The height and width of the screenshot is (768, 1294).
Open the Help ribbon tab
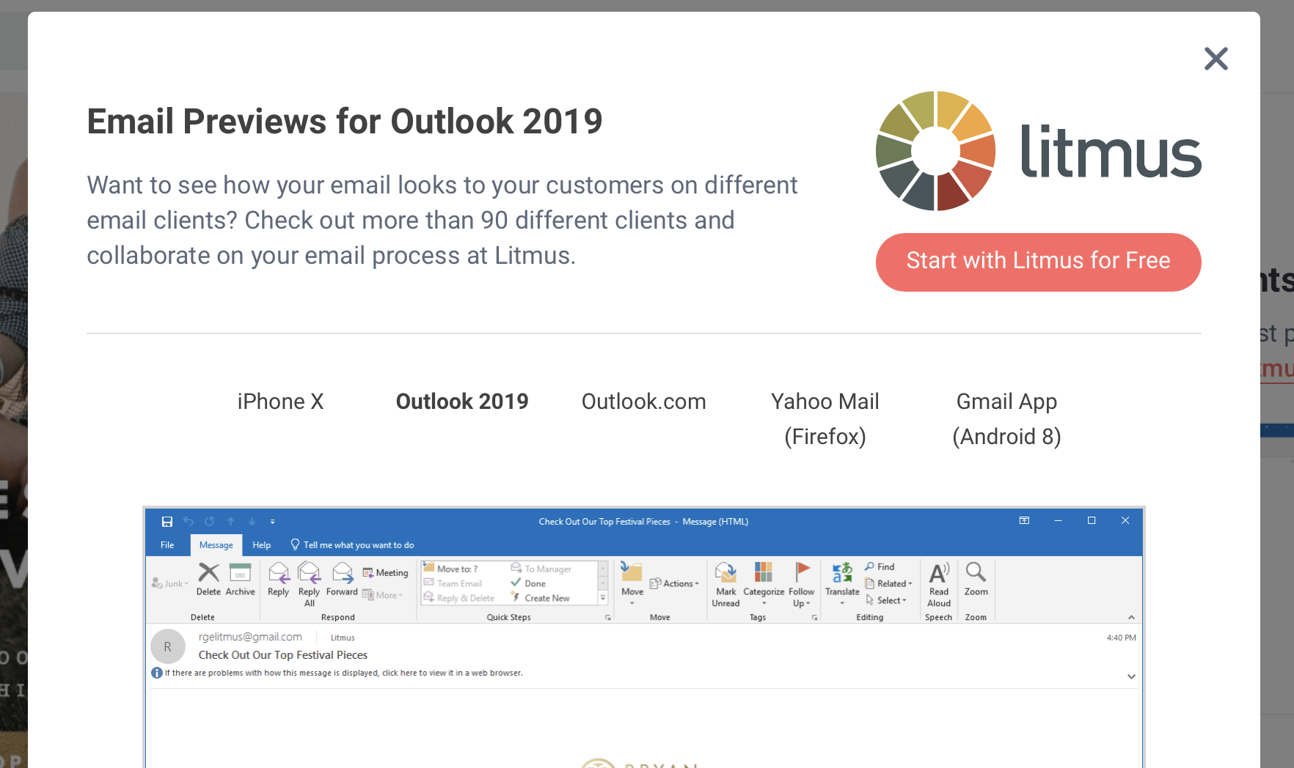262,545
